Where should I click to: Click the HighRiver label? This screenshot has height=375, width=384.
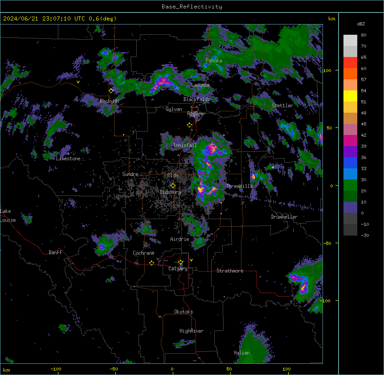click(192, 331)
